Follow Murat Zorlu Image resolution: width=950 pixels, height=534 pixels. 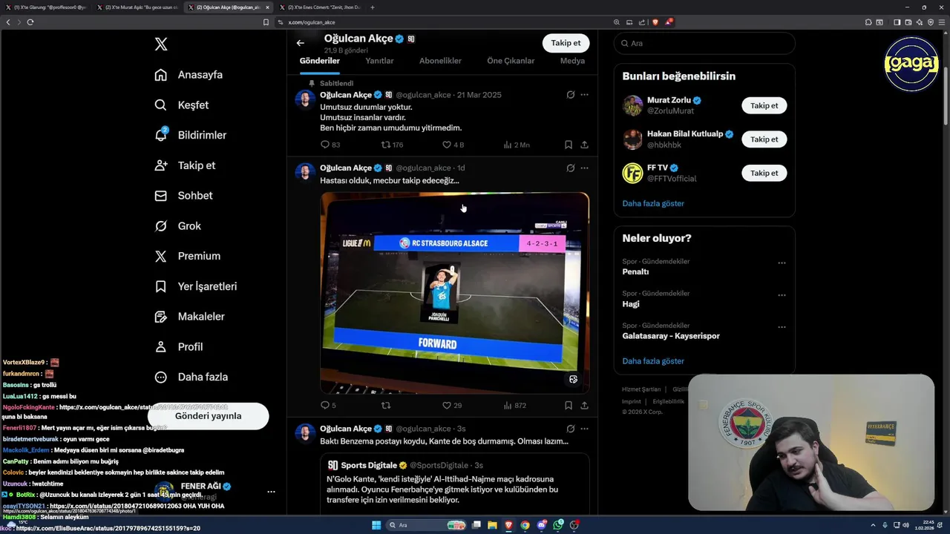click(x=764, y=105)
